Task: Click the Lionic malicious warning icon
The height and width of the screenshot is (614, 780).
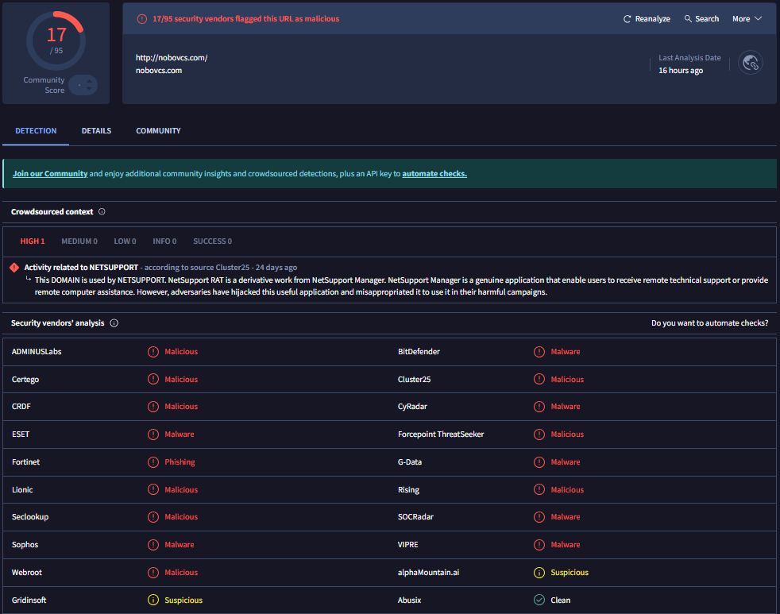Action: 153,489
